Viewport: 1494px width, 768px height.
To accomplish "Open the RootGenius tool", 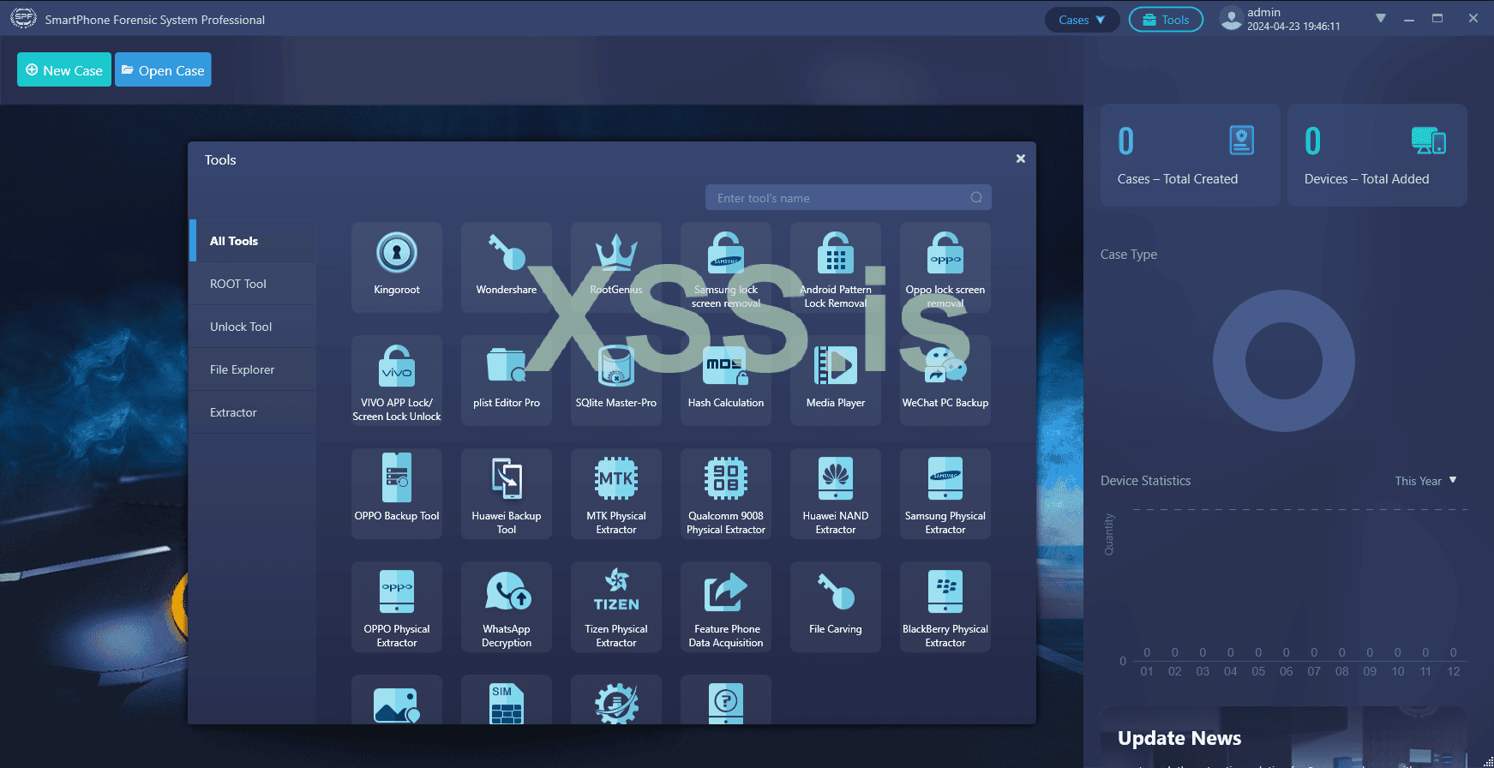I will click(x=616, y=267).
